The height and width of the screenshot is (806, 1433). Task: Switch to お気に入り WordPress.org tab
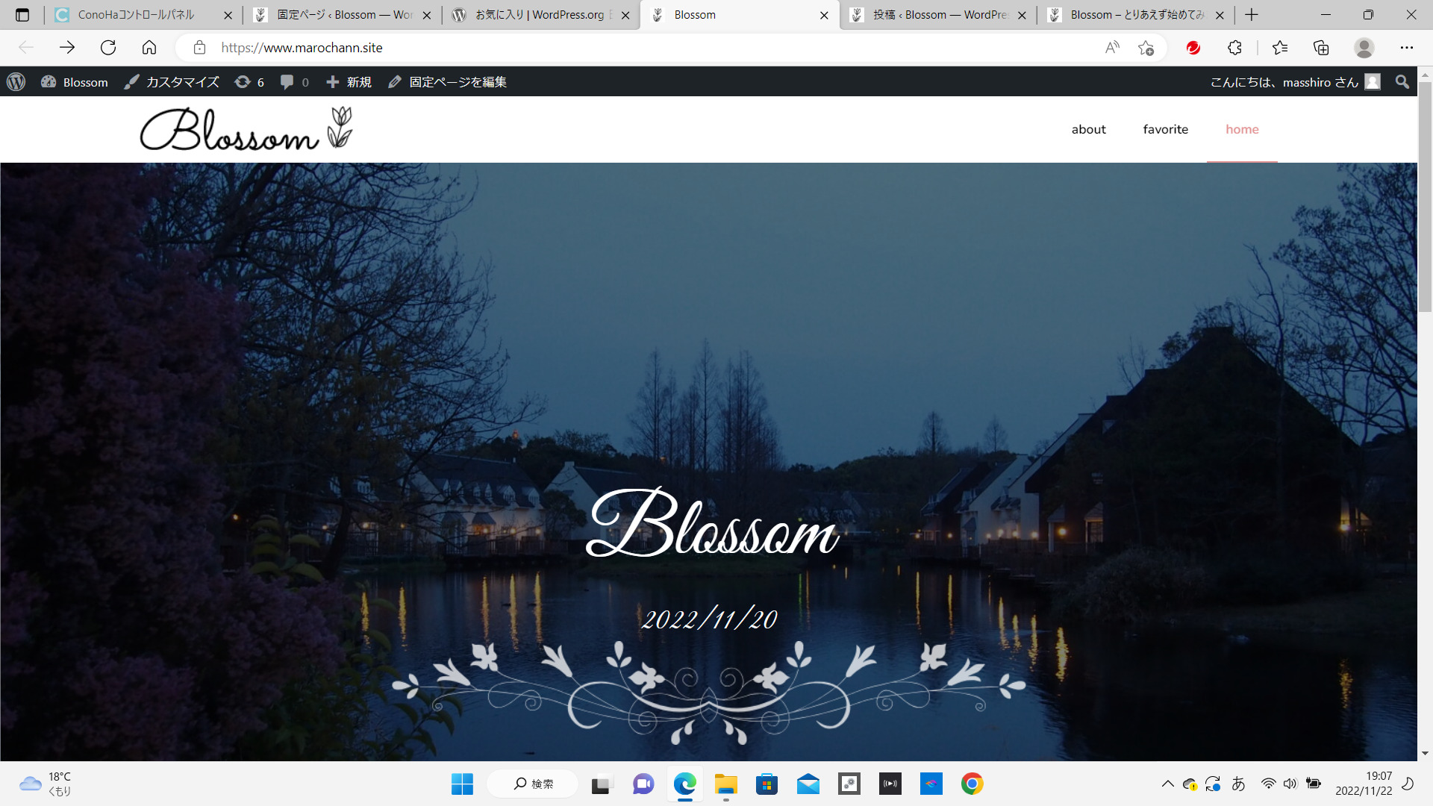(539, 15)
